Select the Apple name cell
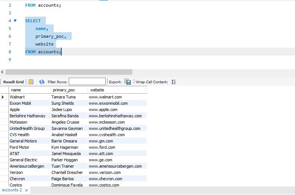 pyautogui.click(x=30, y=110)
